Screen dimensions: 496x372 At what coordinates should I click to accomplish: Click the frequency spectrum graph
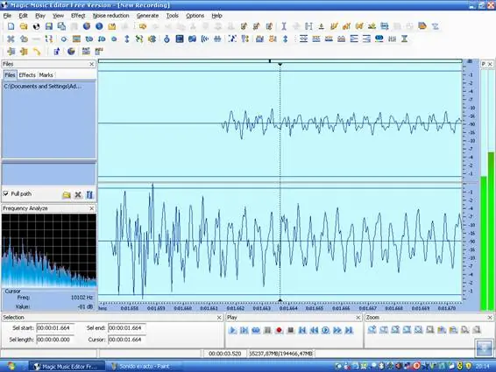click(49, 250)
